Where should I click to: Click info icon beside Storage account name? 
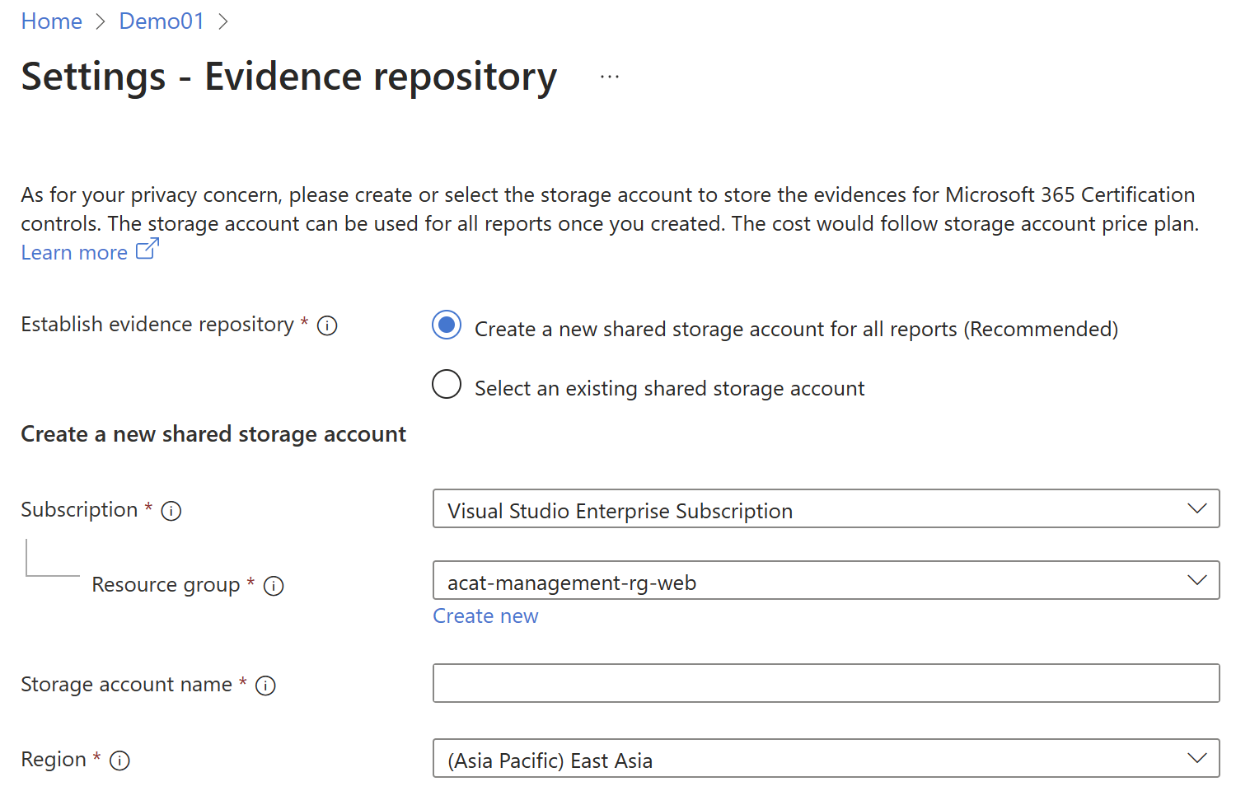pos(265,686)
